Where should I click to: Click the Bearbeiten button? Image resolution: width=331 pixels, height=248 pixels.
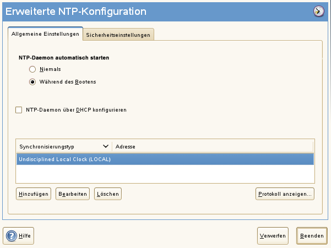click(72, 194)
